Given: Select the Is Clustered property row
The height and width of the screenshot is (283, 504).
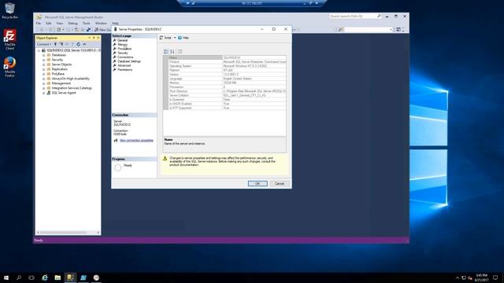Looking at the screenshot, I should (228, 100).
